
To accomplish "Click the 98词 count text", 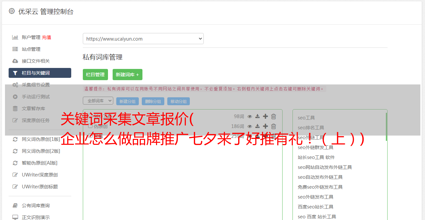I will [x=239, y=116].
